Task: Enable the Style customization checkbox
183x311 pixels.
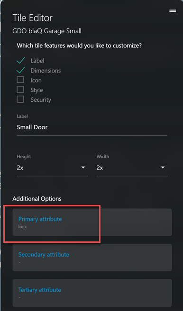Action: [20, 89]
